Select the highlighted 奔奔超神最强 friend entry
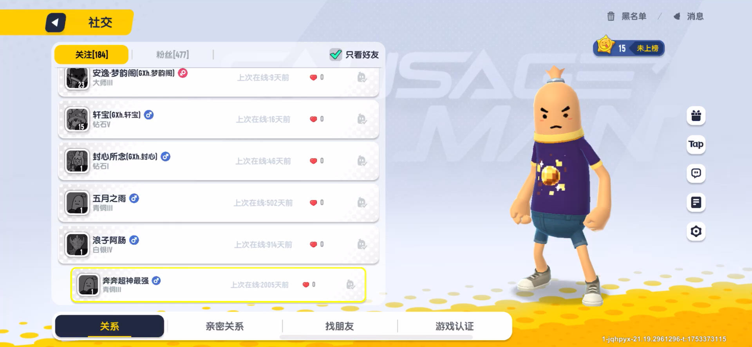 coord(219,285)
